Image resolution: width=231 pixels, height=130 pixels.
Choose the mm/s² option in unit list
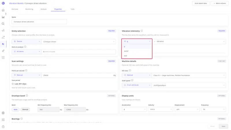[137, 51]
